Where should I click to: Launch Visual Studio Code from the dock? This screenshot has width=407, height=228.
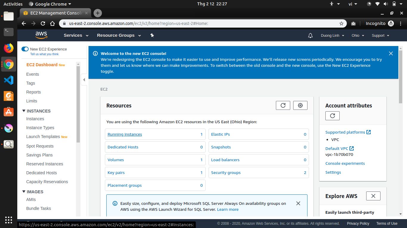point(9,80)
